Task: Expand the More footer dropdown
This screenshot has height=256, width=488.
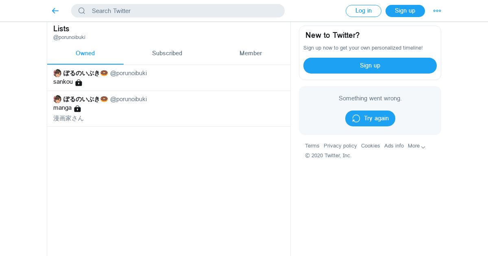Action: (x=416, y=146)
